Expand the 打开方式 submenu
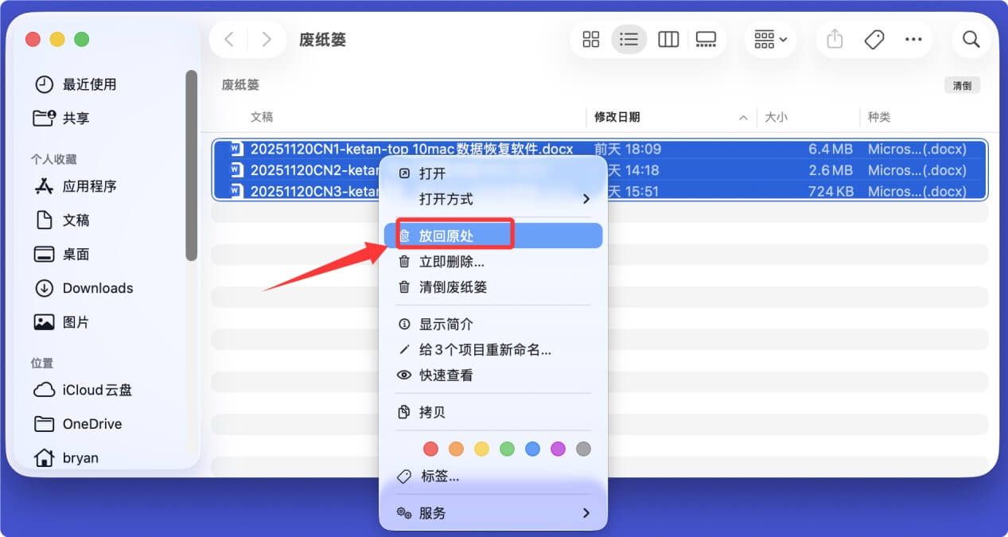The height and width of the screenshot is (537, 1008). coord(451,199)
